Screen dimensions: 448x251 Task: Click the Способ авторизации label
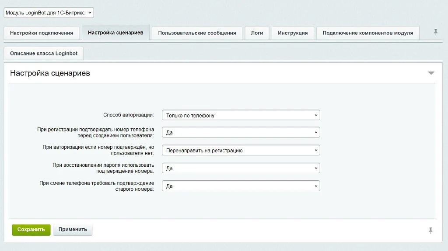coord(128,115)
